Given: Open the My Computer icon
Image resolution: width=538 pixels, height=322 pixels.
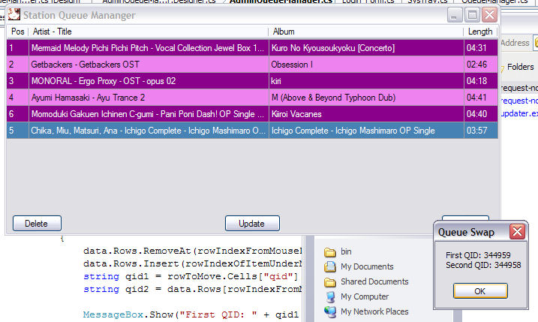Looking at the screenshot, I should pyautogui.click(x=330, y=296).
